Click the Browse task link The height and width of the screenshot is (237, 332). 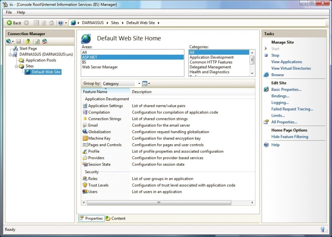(278, 75)
